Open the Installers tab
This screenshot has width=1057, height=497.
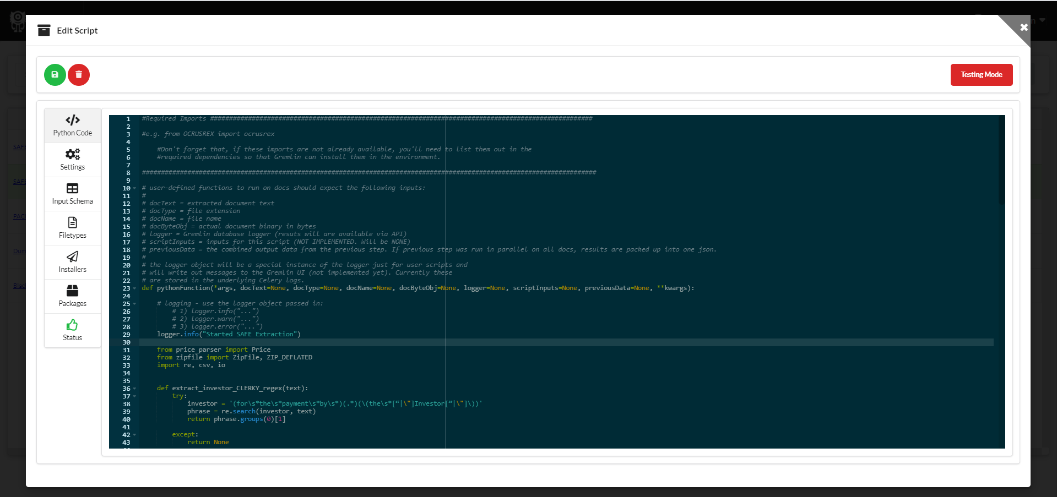pyautogui.click(x=73, y=262)
